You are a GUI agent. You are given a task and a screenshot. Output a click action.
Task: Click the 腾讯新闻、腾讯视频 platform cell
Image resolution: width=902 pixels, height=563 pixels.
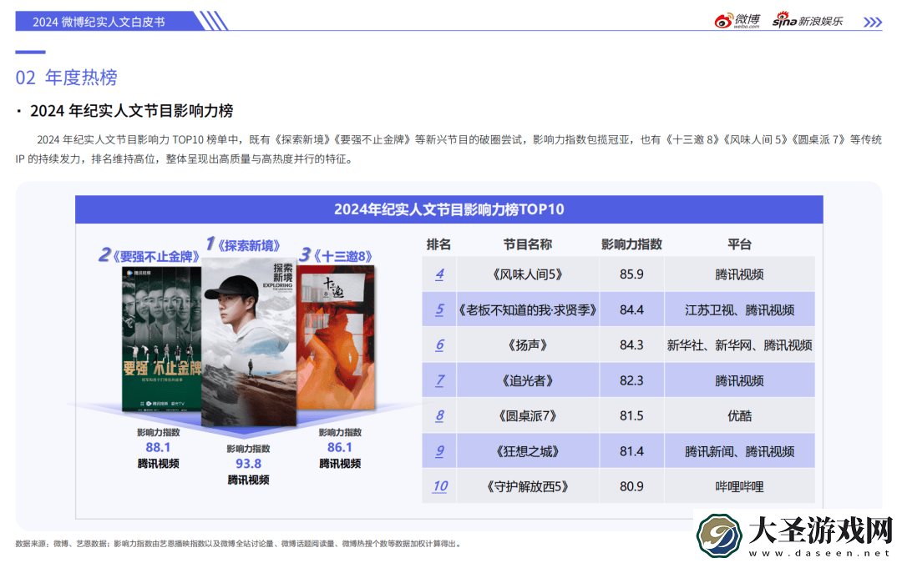coord(739,451)
